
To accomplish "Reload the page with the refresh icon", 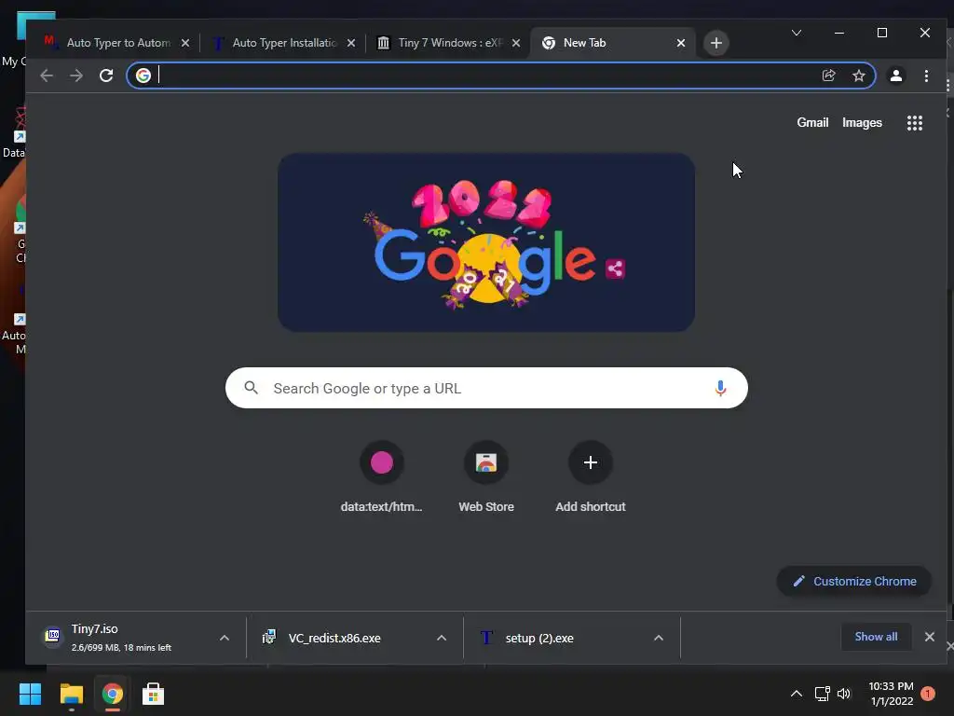I will pyautogui.click(x=106, y=76).
